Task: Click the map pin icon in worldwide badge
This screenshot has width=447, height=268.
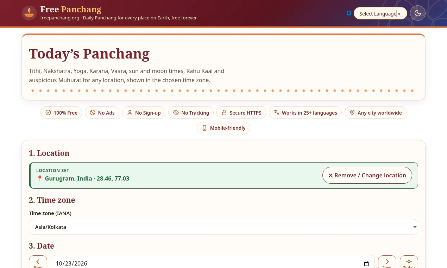Action: tap(352, 113)
